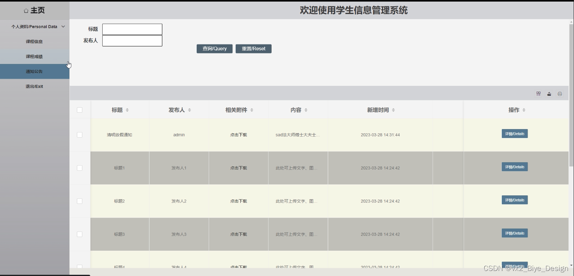574x276 pixels.
Task: Open 详情/Details for 清明放假通知
Action: click(514, 133)
